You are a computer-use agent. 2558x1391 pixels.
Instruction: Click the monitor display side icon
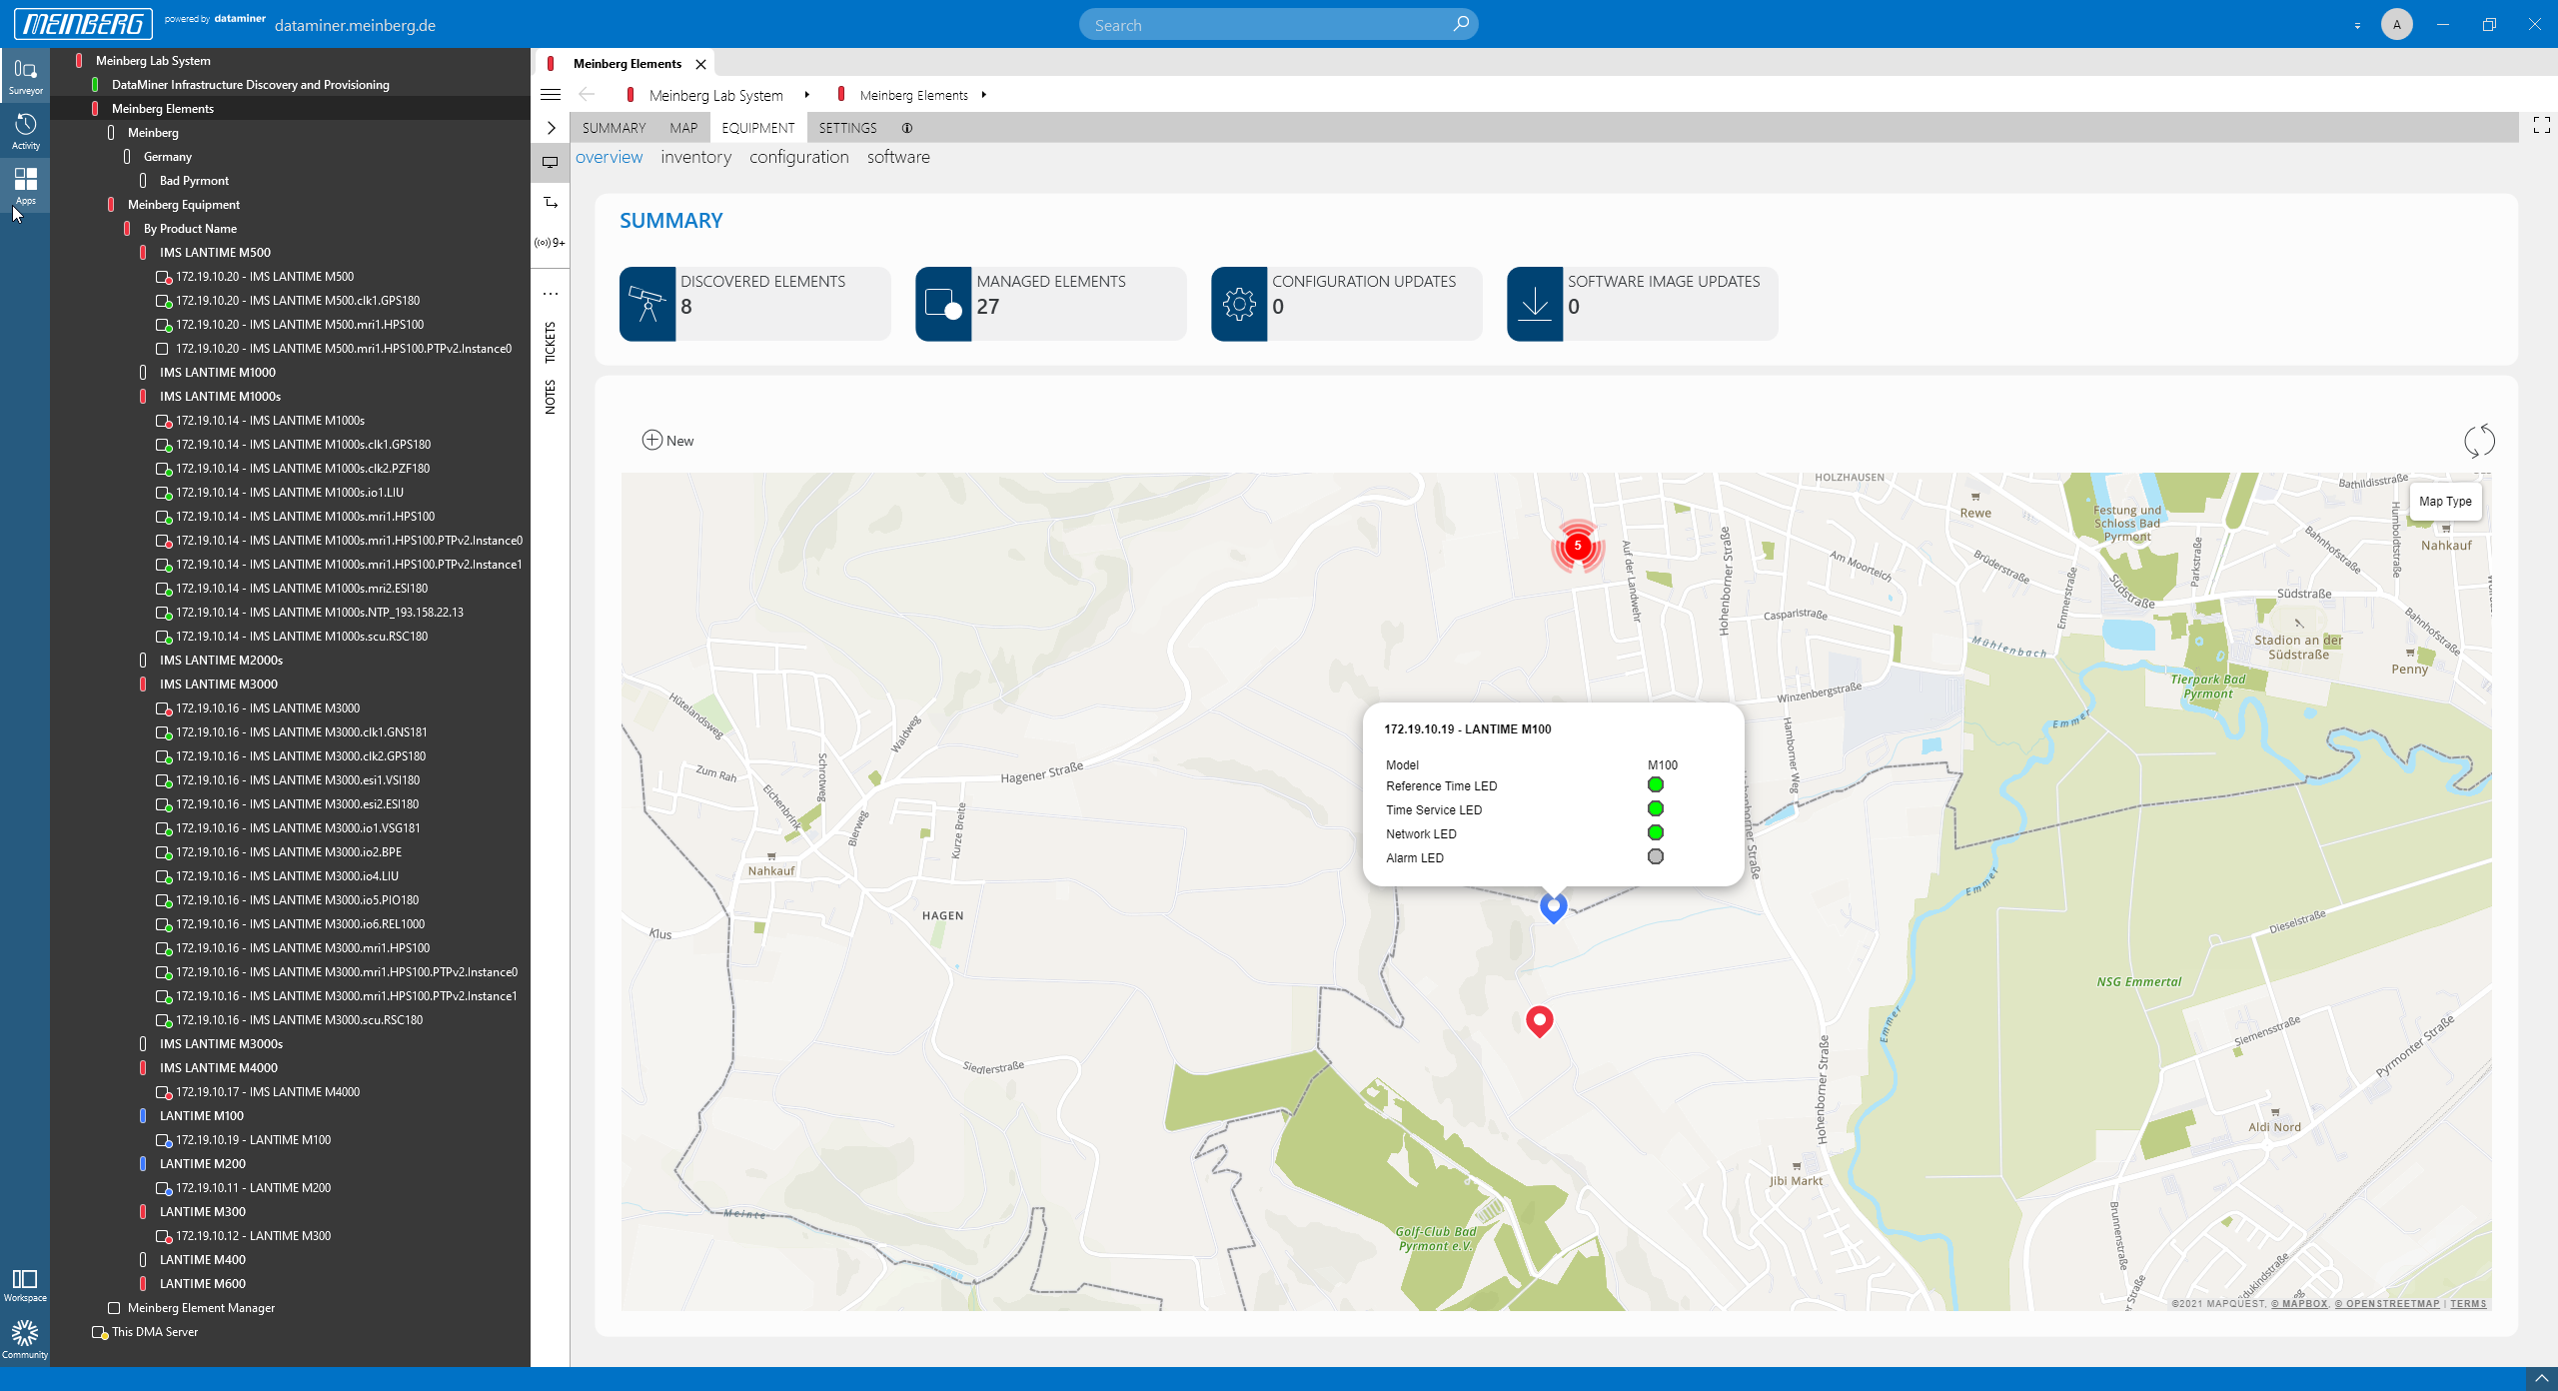550,162
